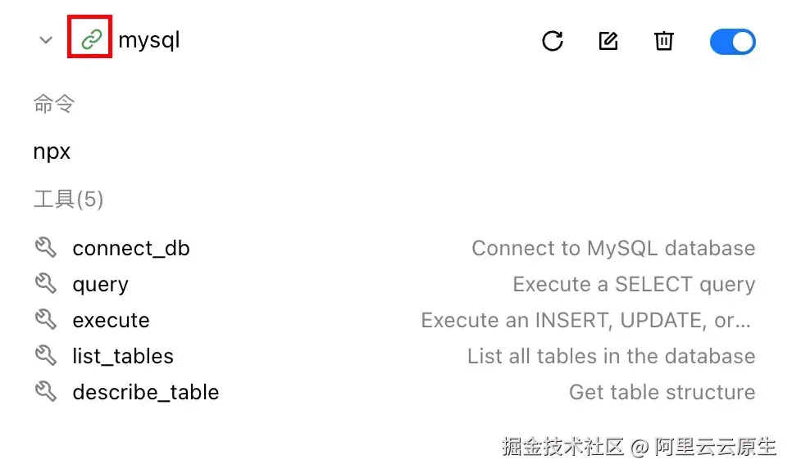Image resolution: width=792 pixels, height=473 pixels.
Task: Click the wrench icon beside connect_db
Action: point(46,248)
